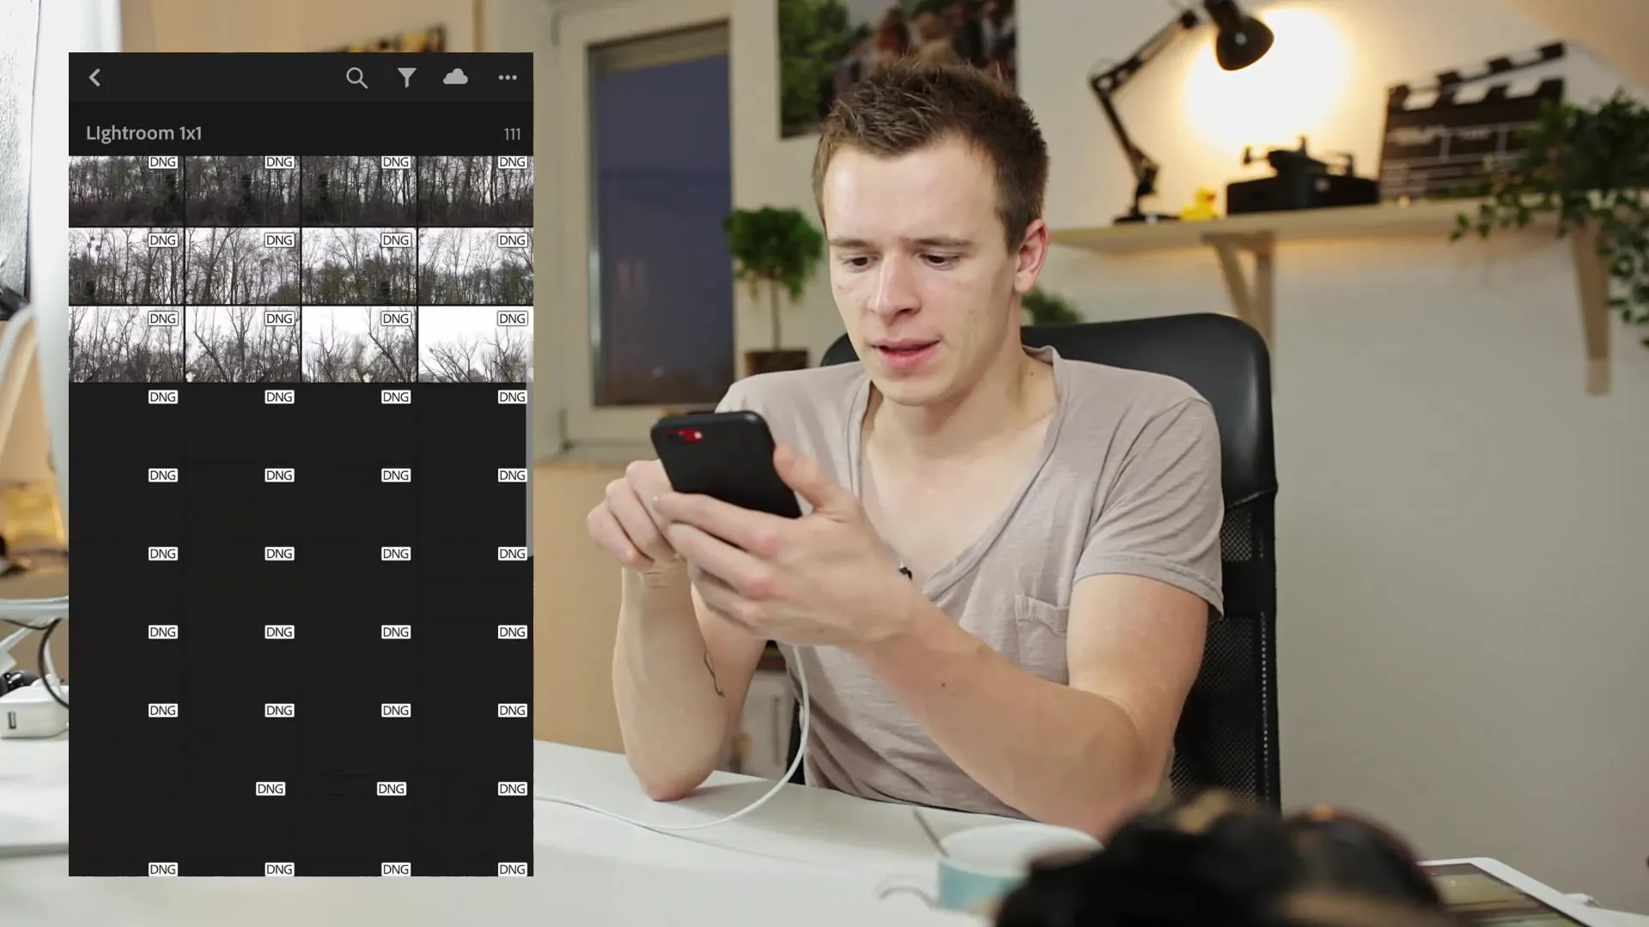Navigate back to previous screen
This screenshot has width=1649, height=927.
tap(95, 77)
